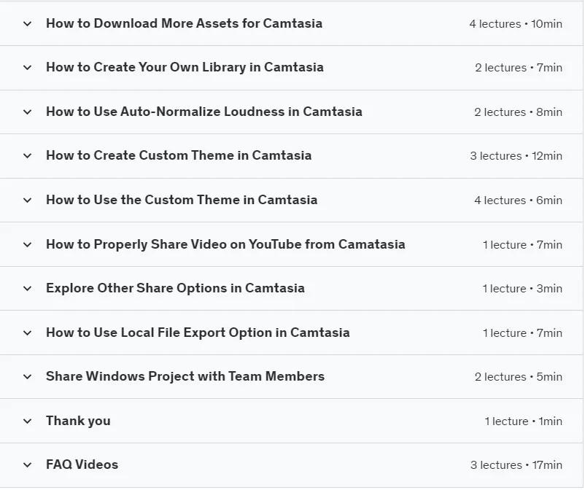Click '3 lectures • 17min' summary text

pos(516,465)
